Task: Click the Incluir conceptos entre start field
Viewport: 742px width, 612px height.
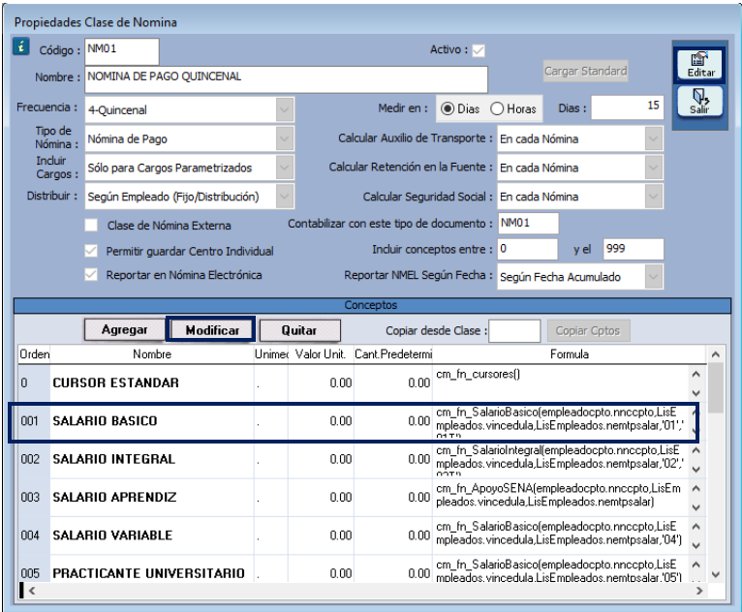Action: tap(528, 249)
